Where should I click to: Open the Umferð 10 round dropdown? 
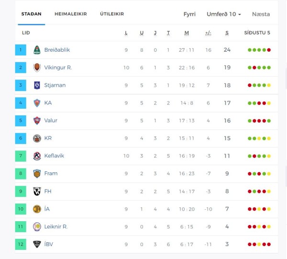point(223,14)
